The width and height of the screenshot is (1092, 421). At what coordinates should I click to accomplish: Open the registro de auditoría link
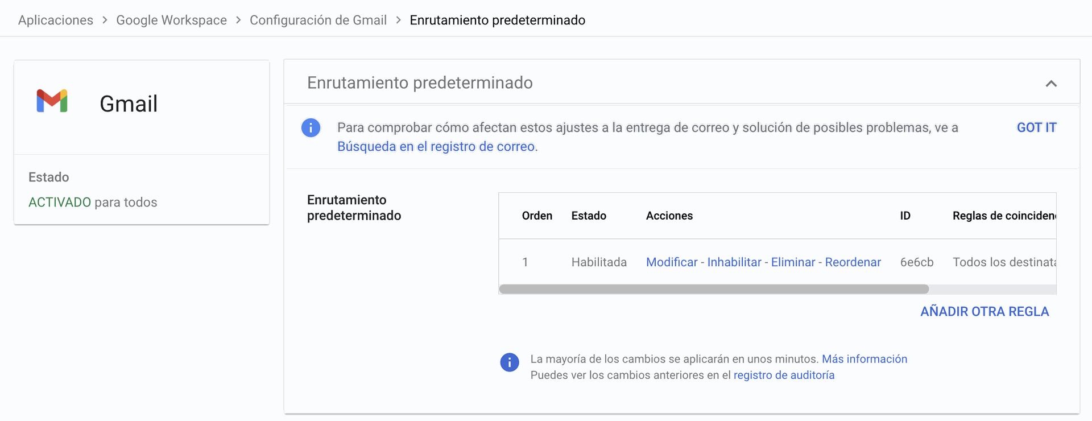pos(784,375)
